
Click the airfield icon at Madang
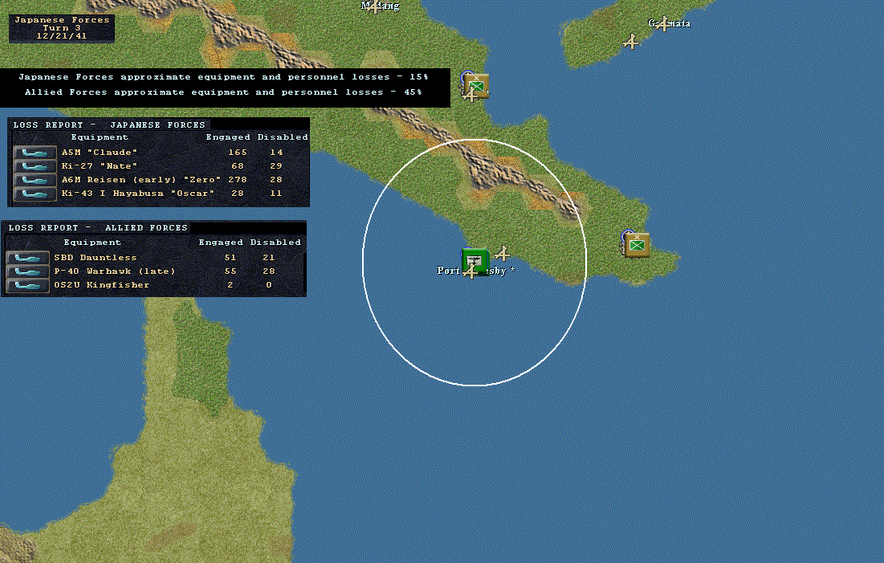coord(374,6)
